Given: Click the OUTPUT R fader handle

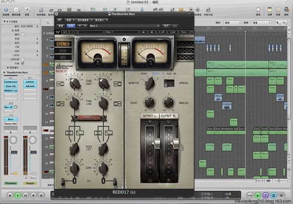Looking at the screenshot, I should click(x=175, y=143).
